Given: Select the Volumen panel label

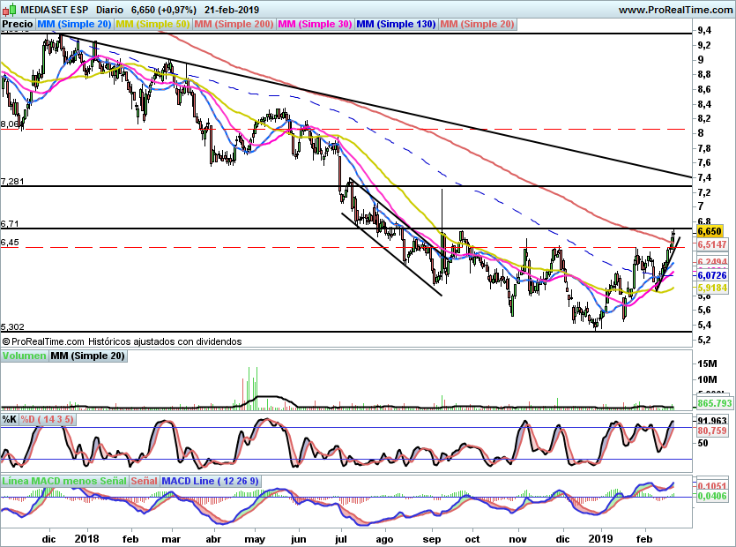Looking at the screenshot, I should pos(24,356).
